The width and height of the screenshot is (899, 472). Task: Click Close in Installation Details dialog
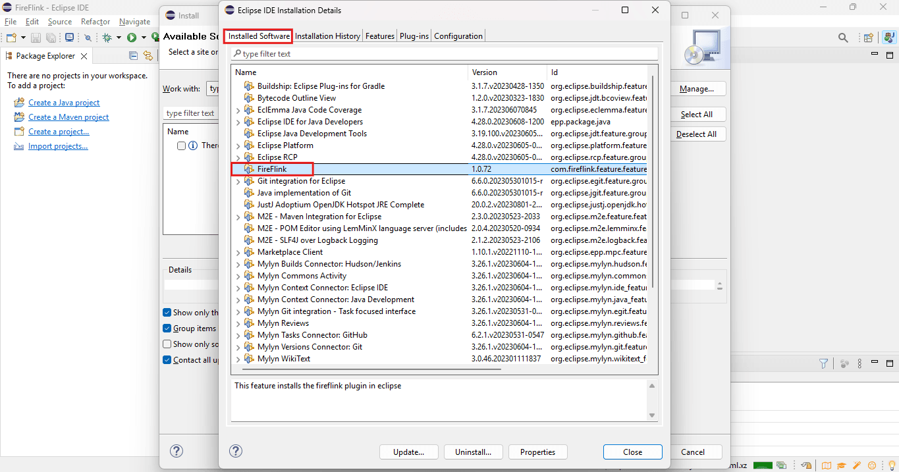coord(633,452)
